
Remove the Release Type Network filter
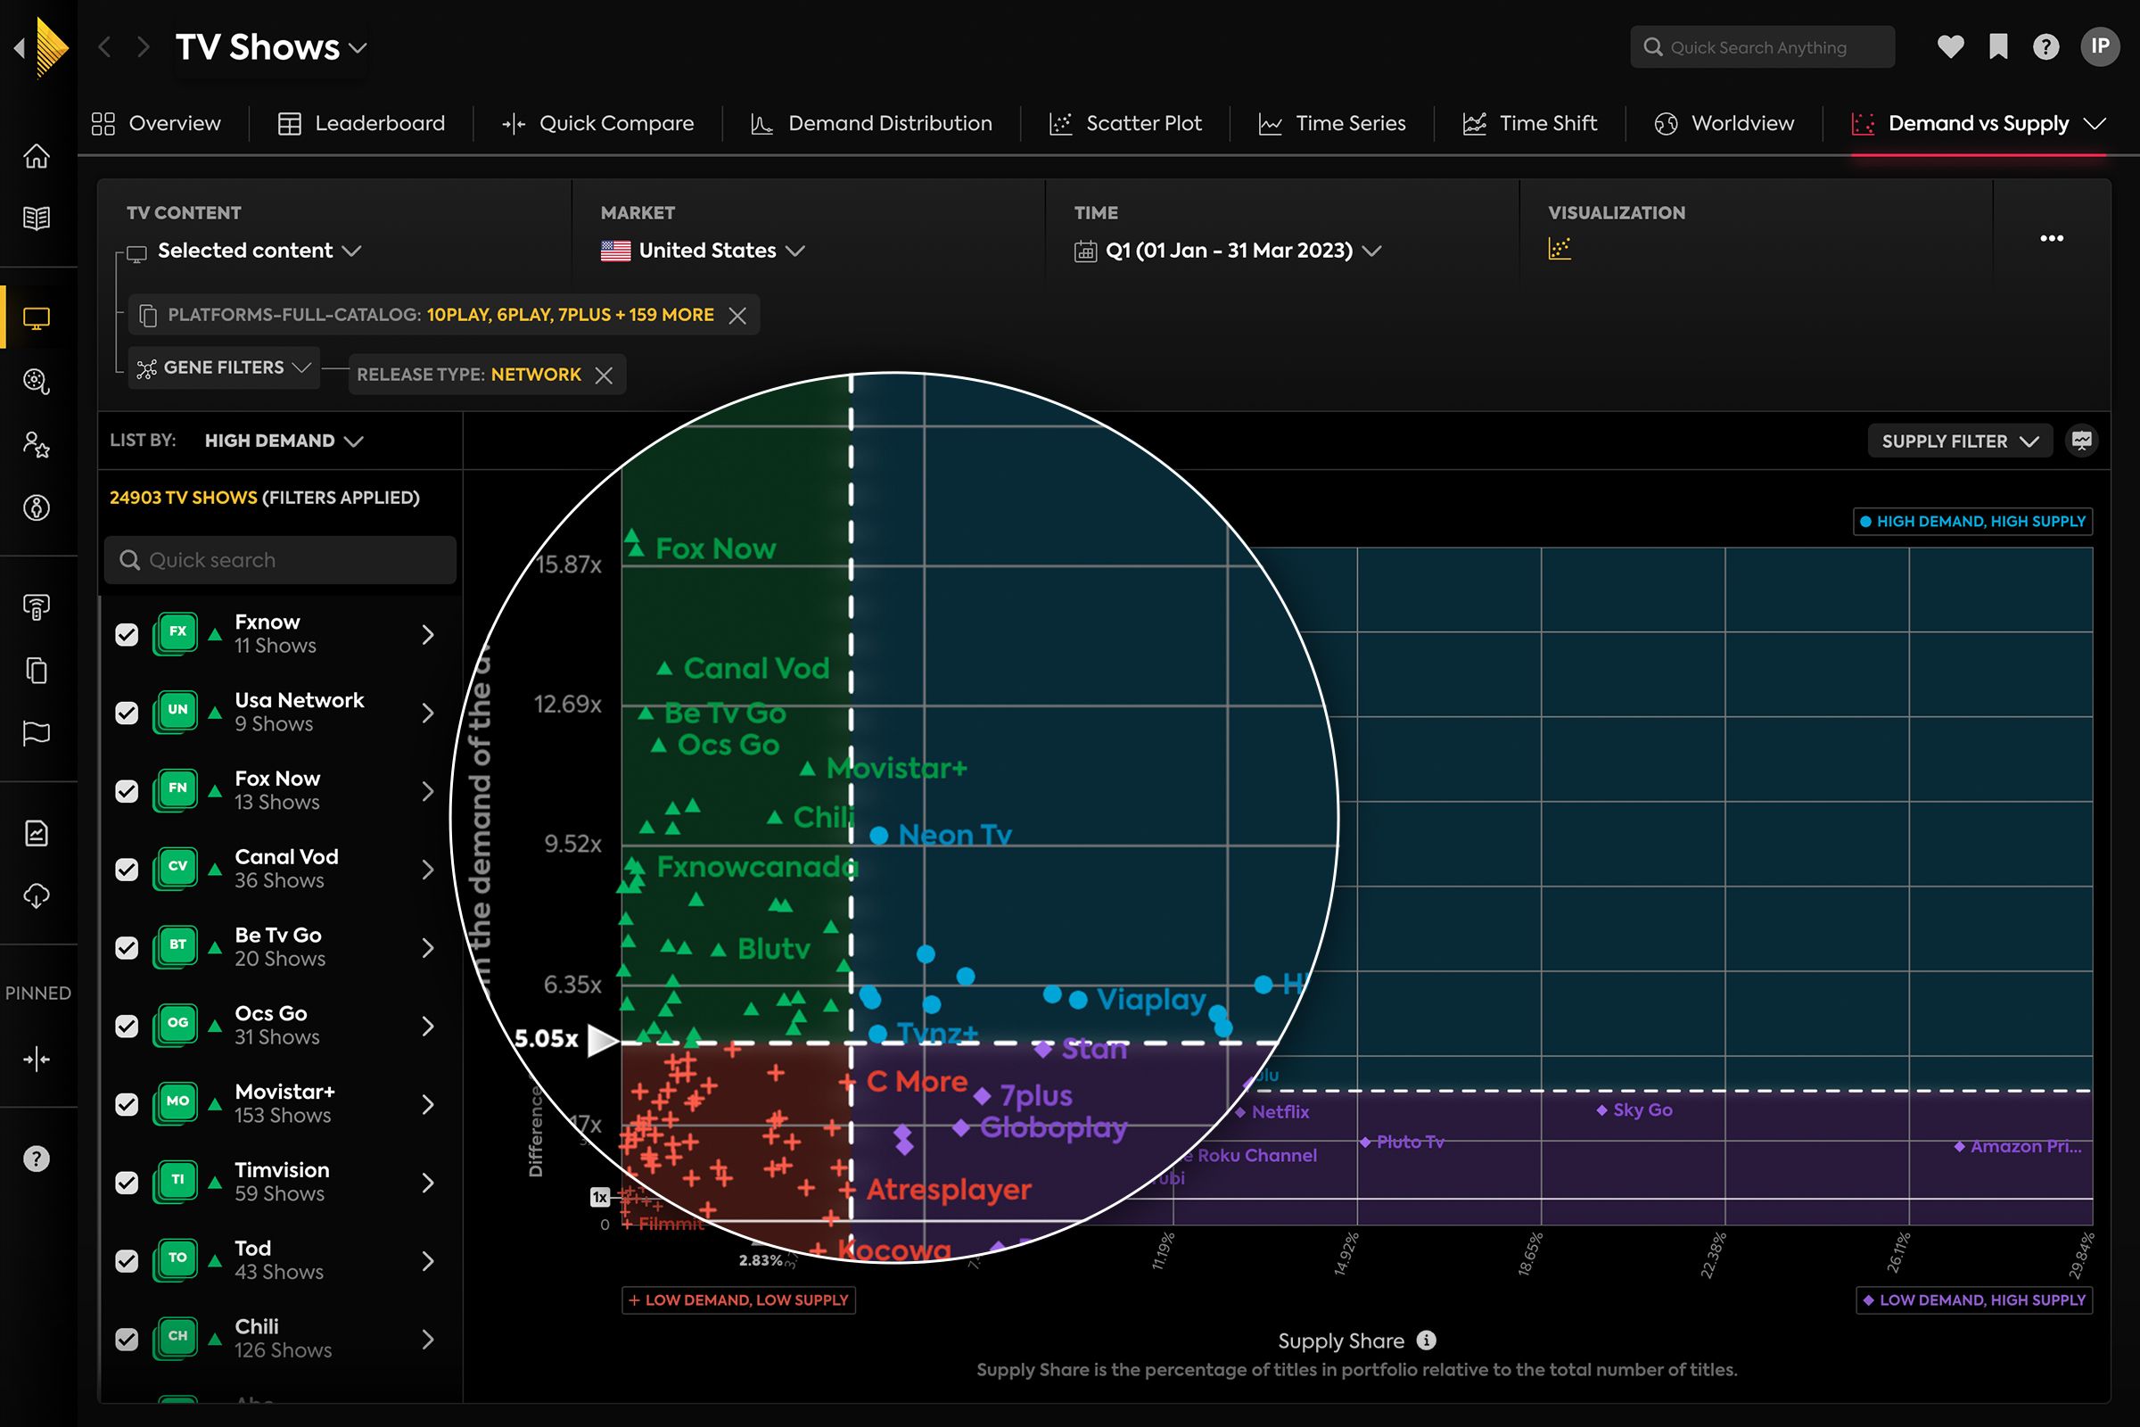604,375
